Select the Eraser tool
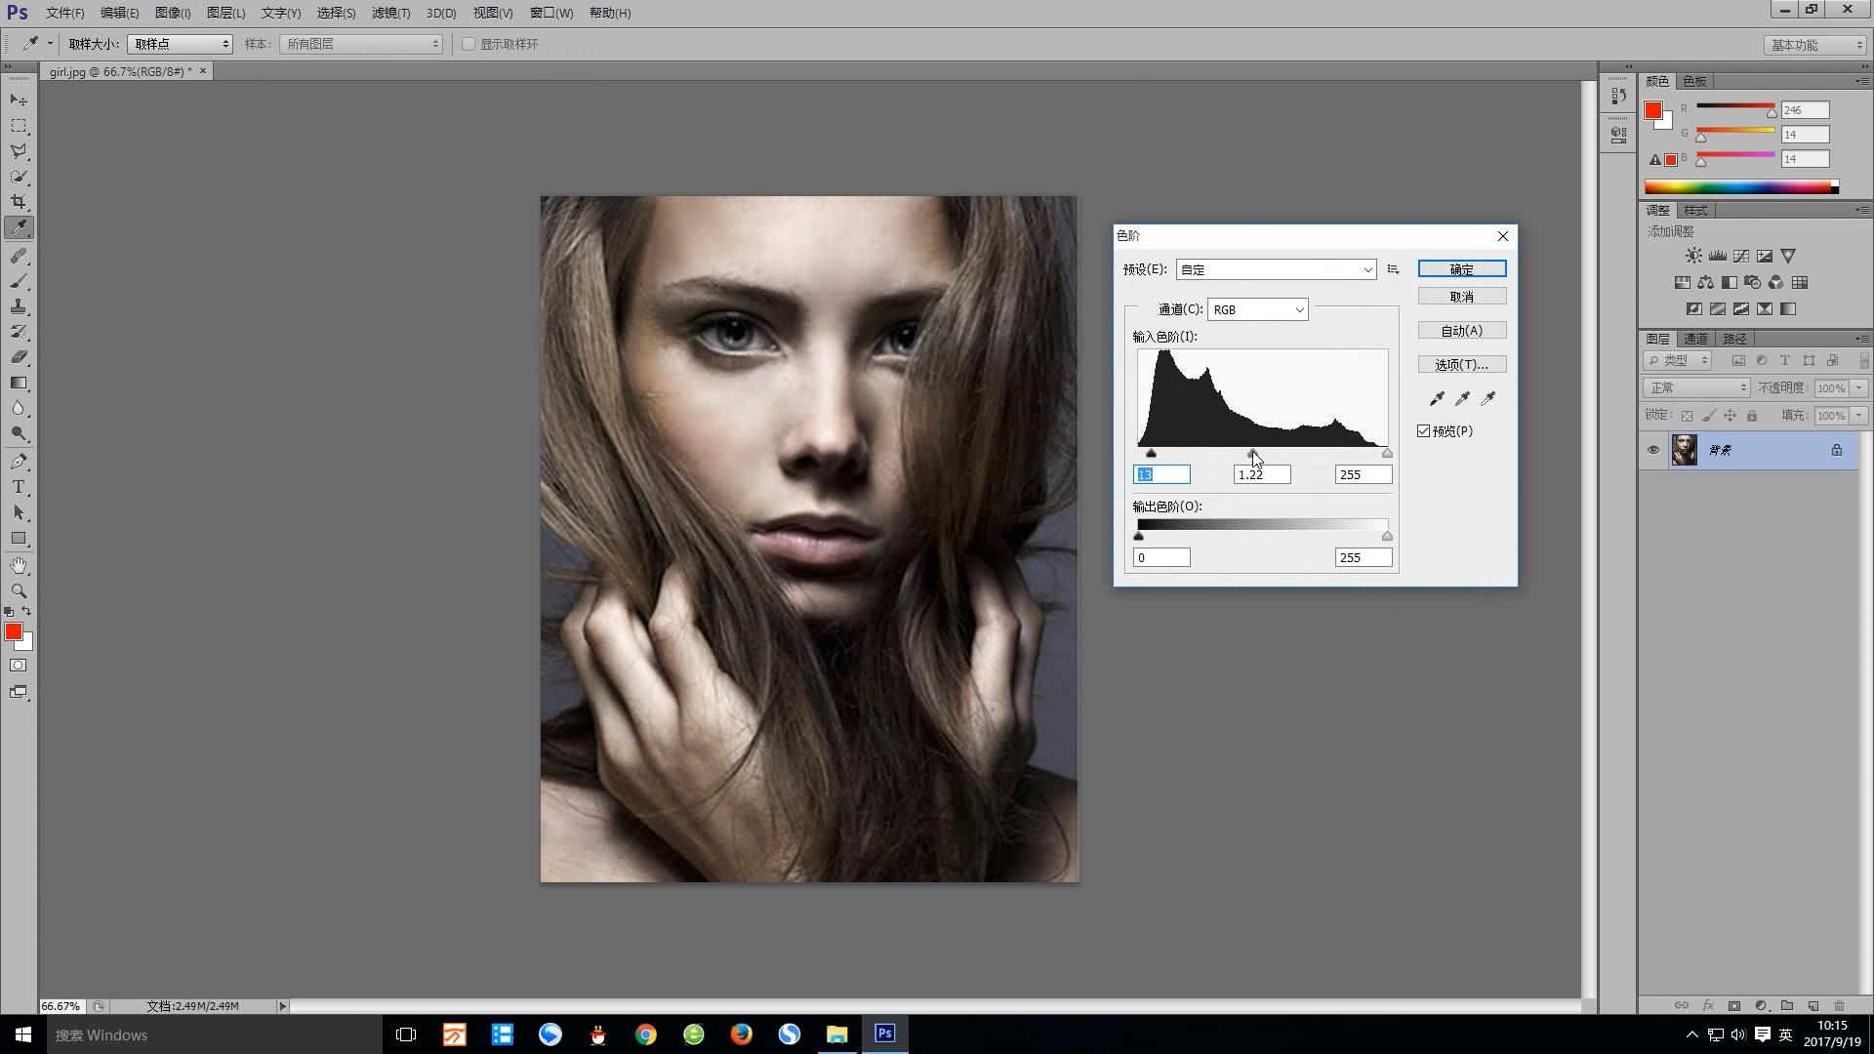1874x1054 pixels. click(19, 357)
